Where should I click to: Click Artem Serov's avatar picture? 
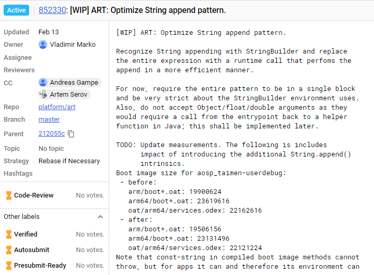[x=43, y=95]
